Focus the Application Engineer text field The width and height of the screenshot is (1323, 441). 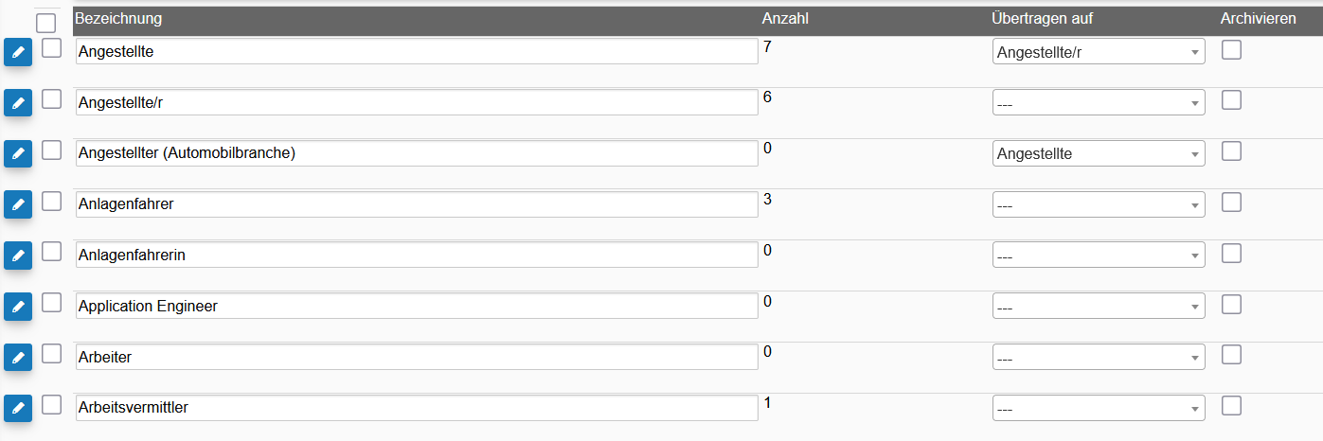tap(417, 306)
